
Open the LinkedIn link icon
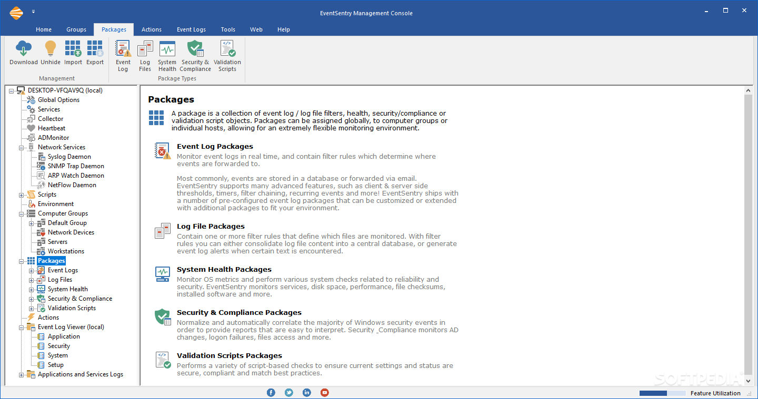tap(307, 393)
